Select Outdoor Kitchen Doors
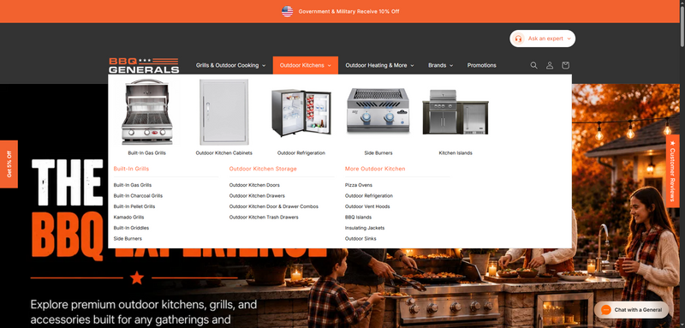 click(x=254, y=185)
